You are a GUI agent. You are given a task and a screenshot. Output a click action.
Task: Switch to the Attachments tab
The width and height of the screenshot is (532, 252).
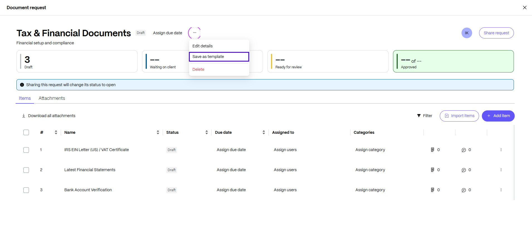click(52, 98)
